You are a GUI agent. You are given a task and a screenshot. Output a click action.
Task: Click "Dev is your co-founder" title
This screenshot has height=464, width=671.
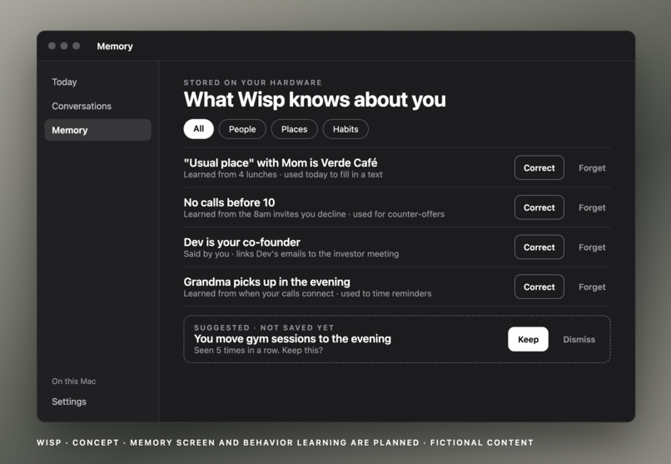[x=241, y=242]
